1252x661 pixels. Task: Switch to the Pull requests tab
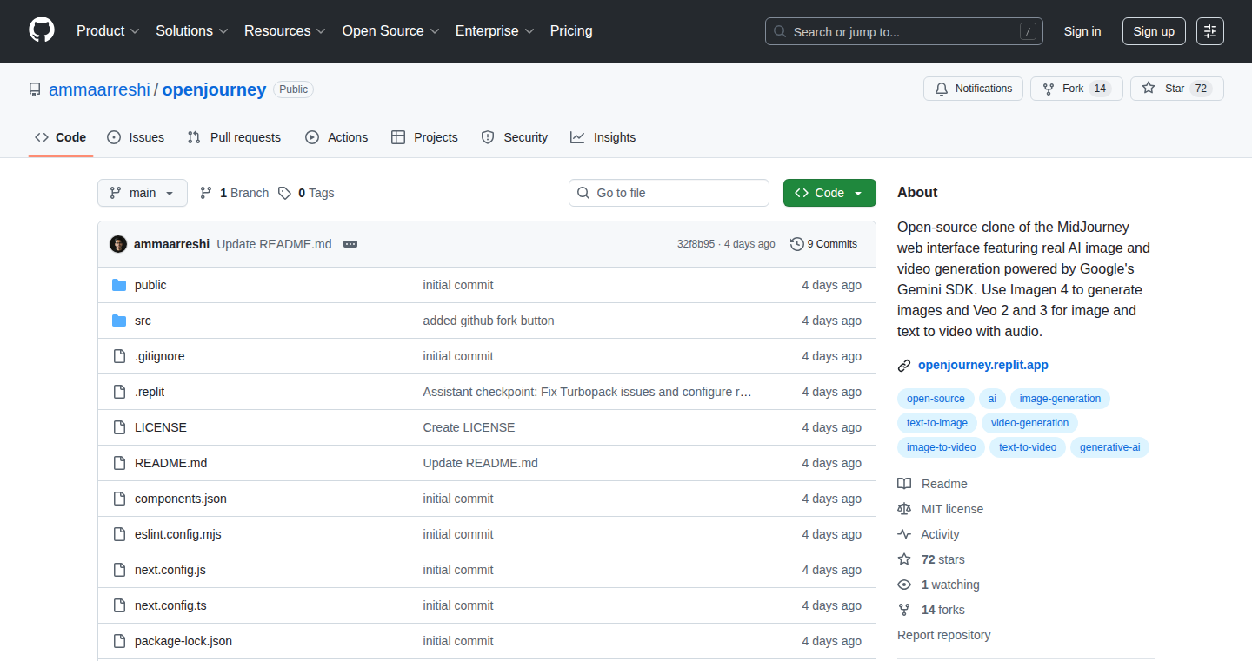coord(235,137)
